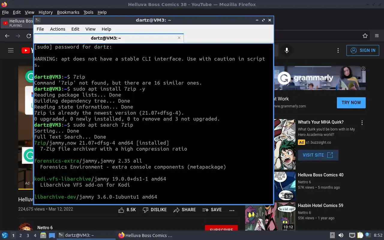The height and width of the screenshot is (240, 384).
Task: Open Firefox hamburger application menu
Action: click(377, 36)
